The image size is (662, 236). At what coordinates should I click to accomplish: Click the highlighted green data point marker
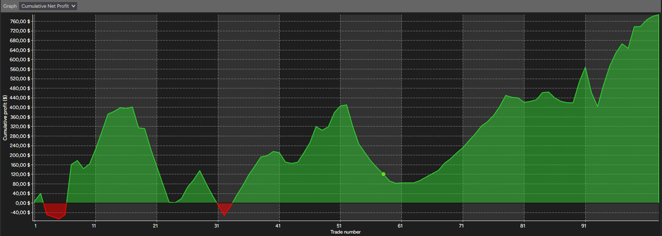tap(383, 174)
